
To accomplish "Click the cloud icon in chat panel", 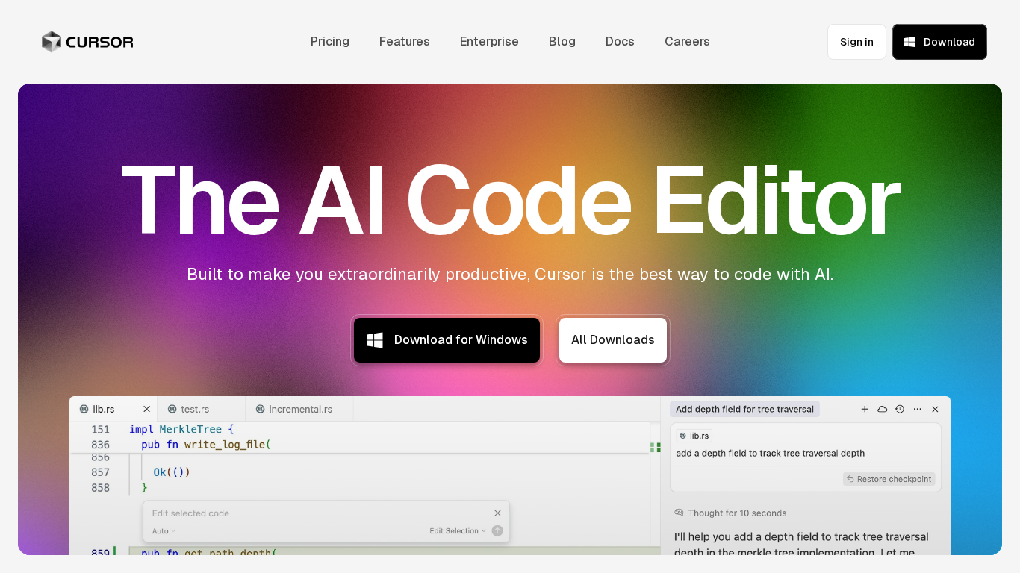I will coord(882,409).
